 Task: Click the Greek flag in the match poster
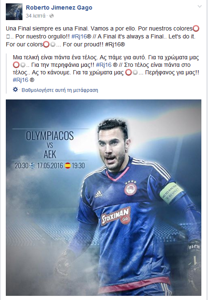(x=32, y=165)
